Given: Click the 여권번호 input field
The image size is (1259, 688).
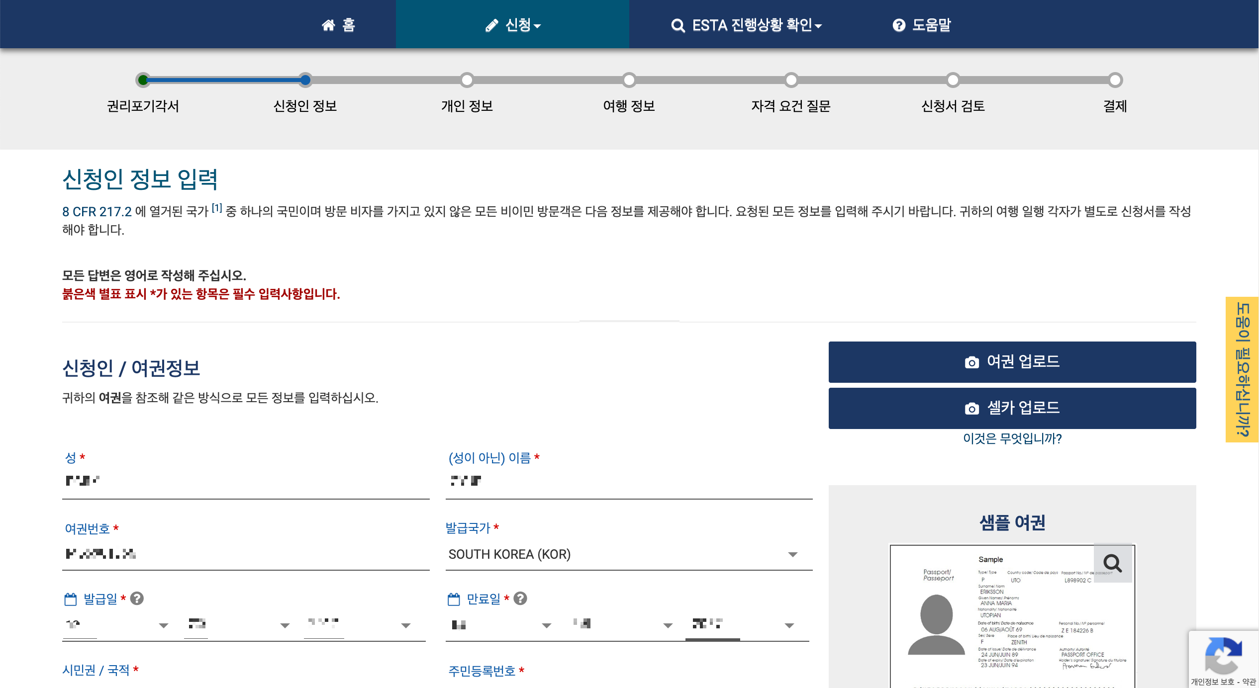Looking at the screenshot, I should coord(246,554).
